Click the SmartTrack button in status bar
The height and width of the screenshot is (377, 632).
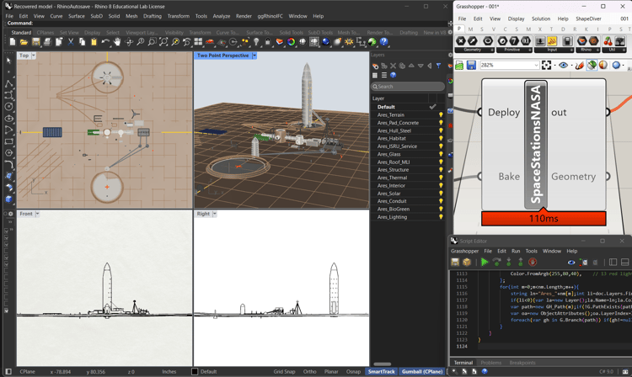click(381, 371)
